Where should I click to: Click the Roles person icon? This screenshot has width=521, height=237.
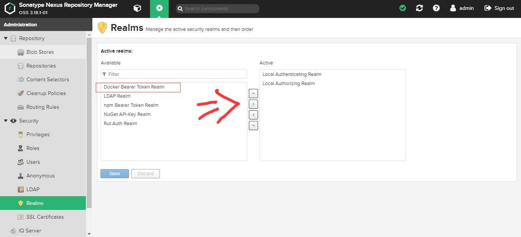pyautogui.click(x=21, y=148)
